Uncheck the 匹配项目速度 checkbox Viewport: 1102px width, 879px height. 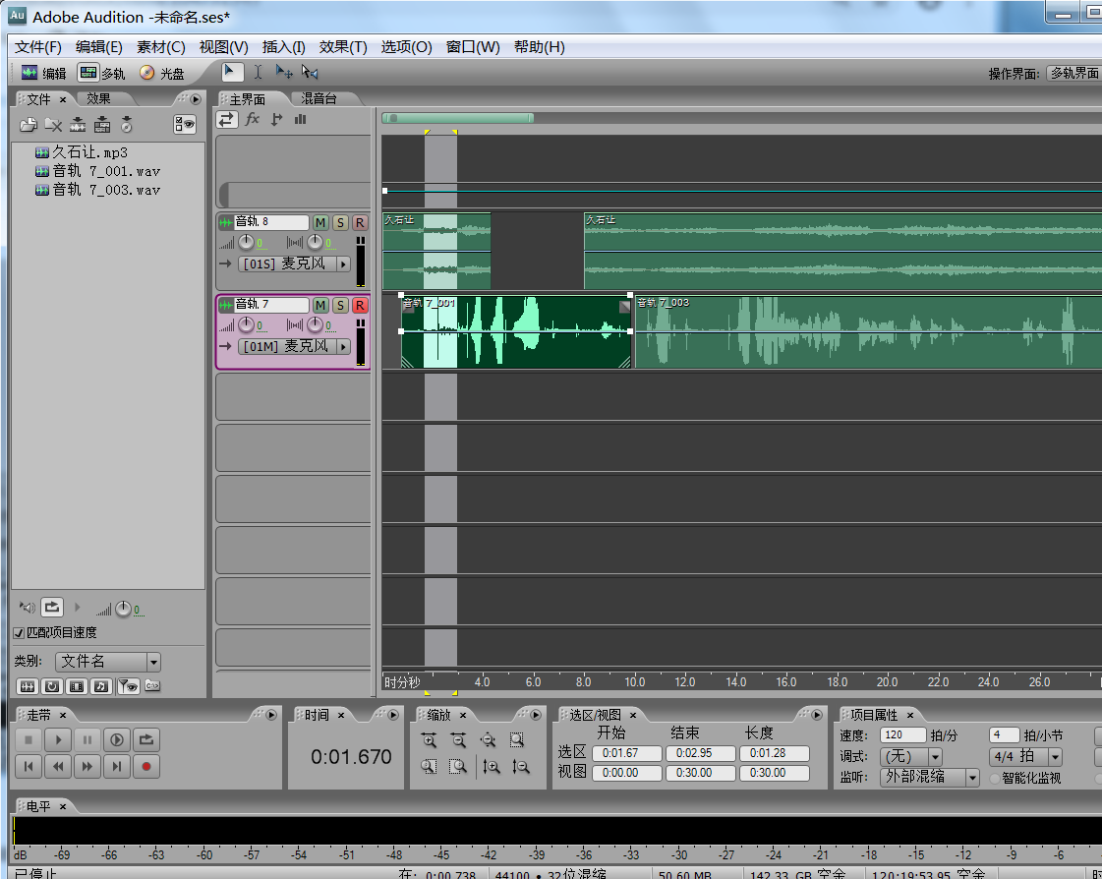coord(20,631)
